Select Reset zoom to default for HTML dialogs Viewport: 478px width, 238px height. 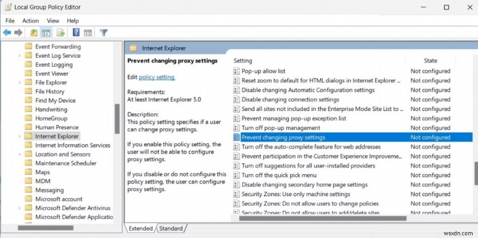pyautogui.click(x=321, y=81)
